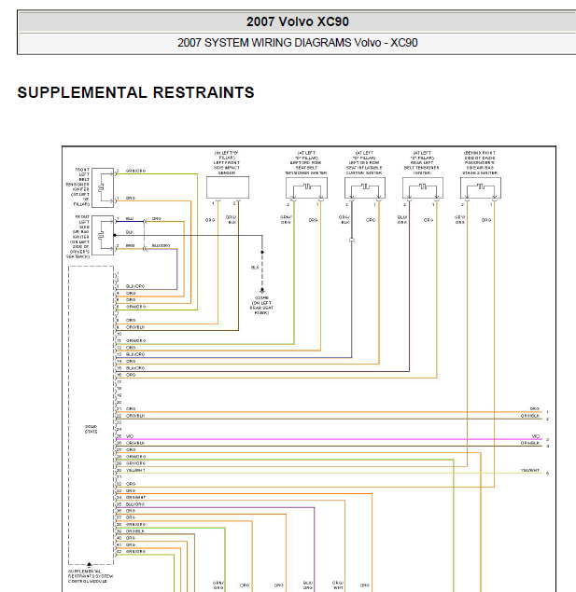Click the 'ORG/BLK' label at module pin 22
The image size is (576, 592).
coord(135,416)
